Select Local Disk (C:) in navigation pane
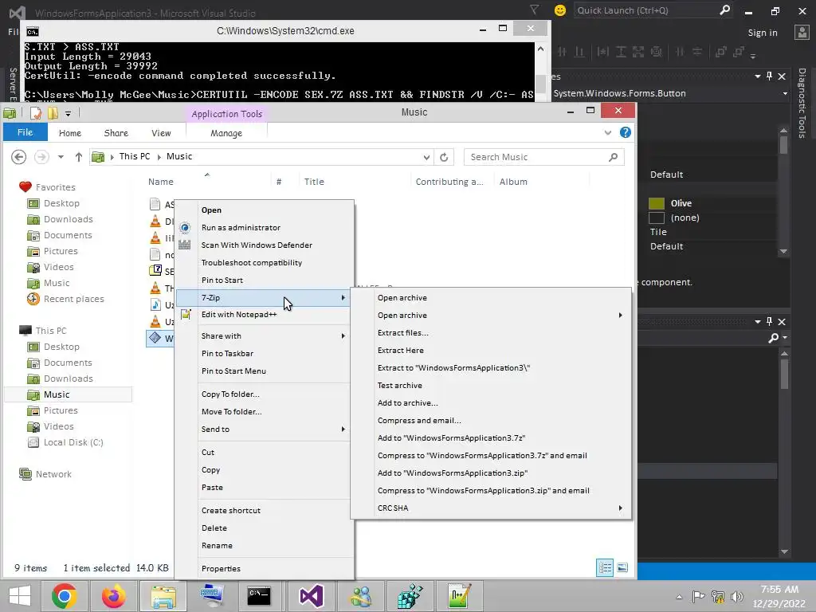Image resolution: width=816 pixels, height=612 pixels. [x=73, y=442]
